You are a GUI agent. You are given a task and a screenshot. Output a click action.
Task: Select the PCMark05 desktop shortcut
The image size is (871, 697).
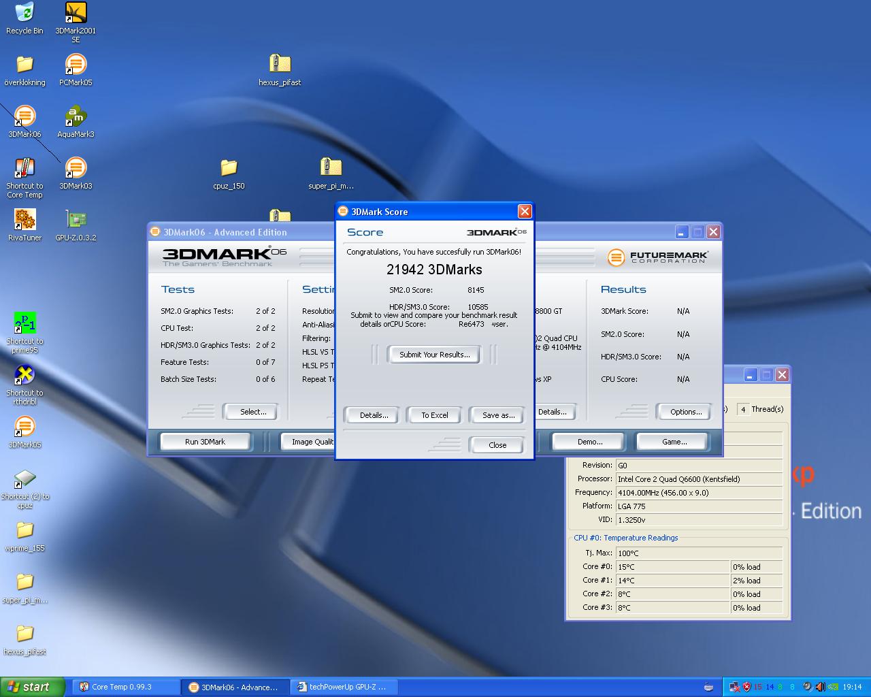point(76,71)
